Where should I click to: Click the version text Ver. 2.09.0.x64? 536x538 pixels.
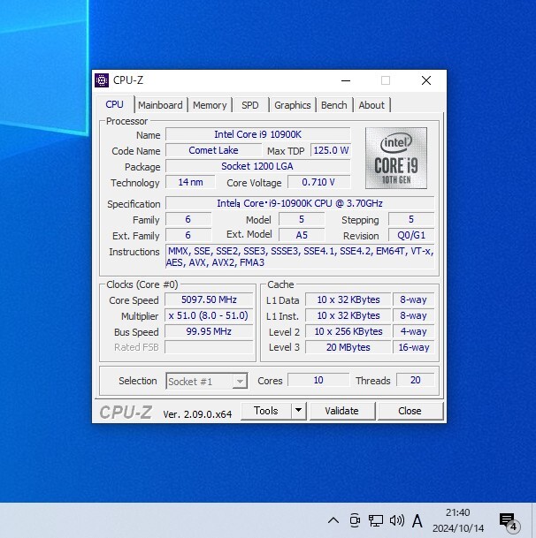197,414
